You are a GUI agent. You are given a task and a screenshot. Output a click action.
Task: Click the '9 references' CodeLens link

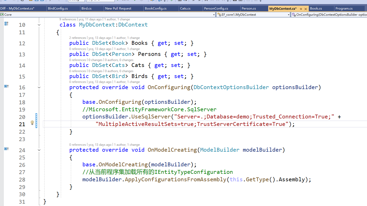pos(68,19)
